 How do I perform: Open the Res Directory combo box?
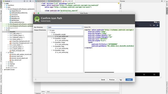[65, 27]
